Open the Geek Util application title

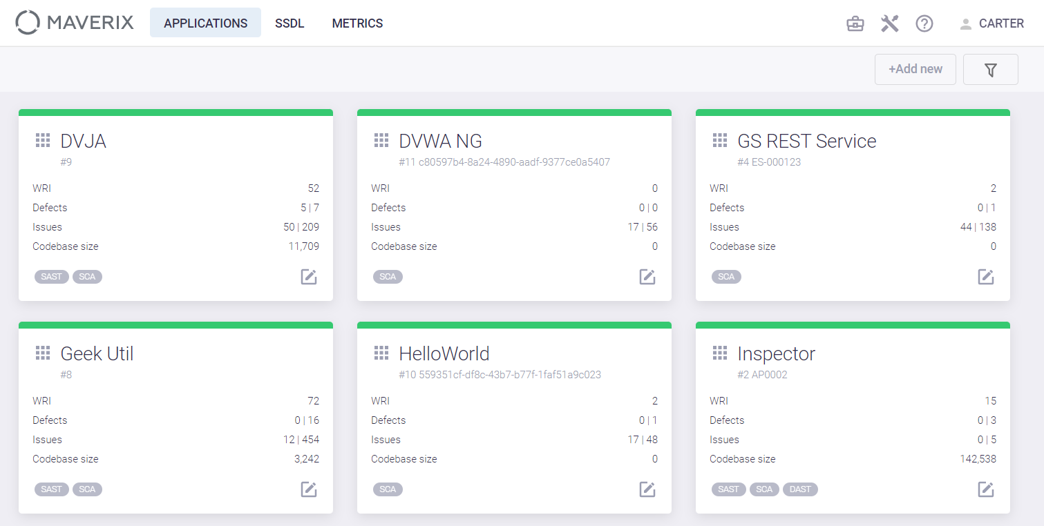tap(97, 353)
